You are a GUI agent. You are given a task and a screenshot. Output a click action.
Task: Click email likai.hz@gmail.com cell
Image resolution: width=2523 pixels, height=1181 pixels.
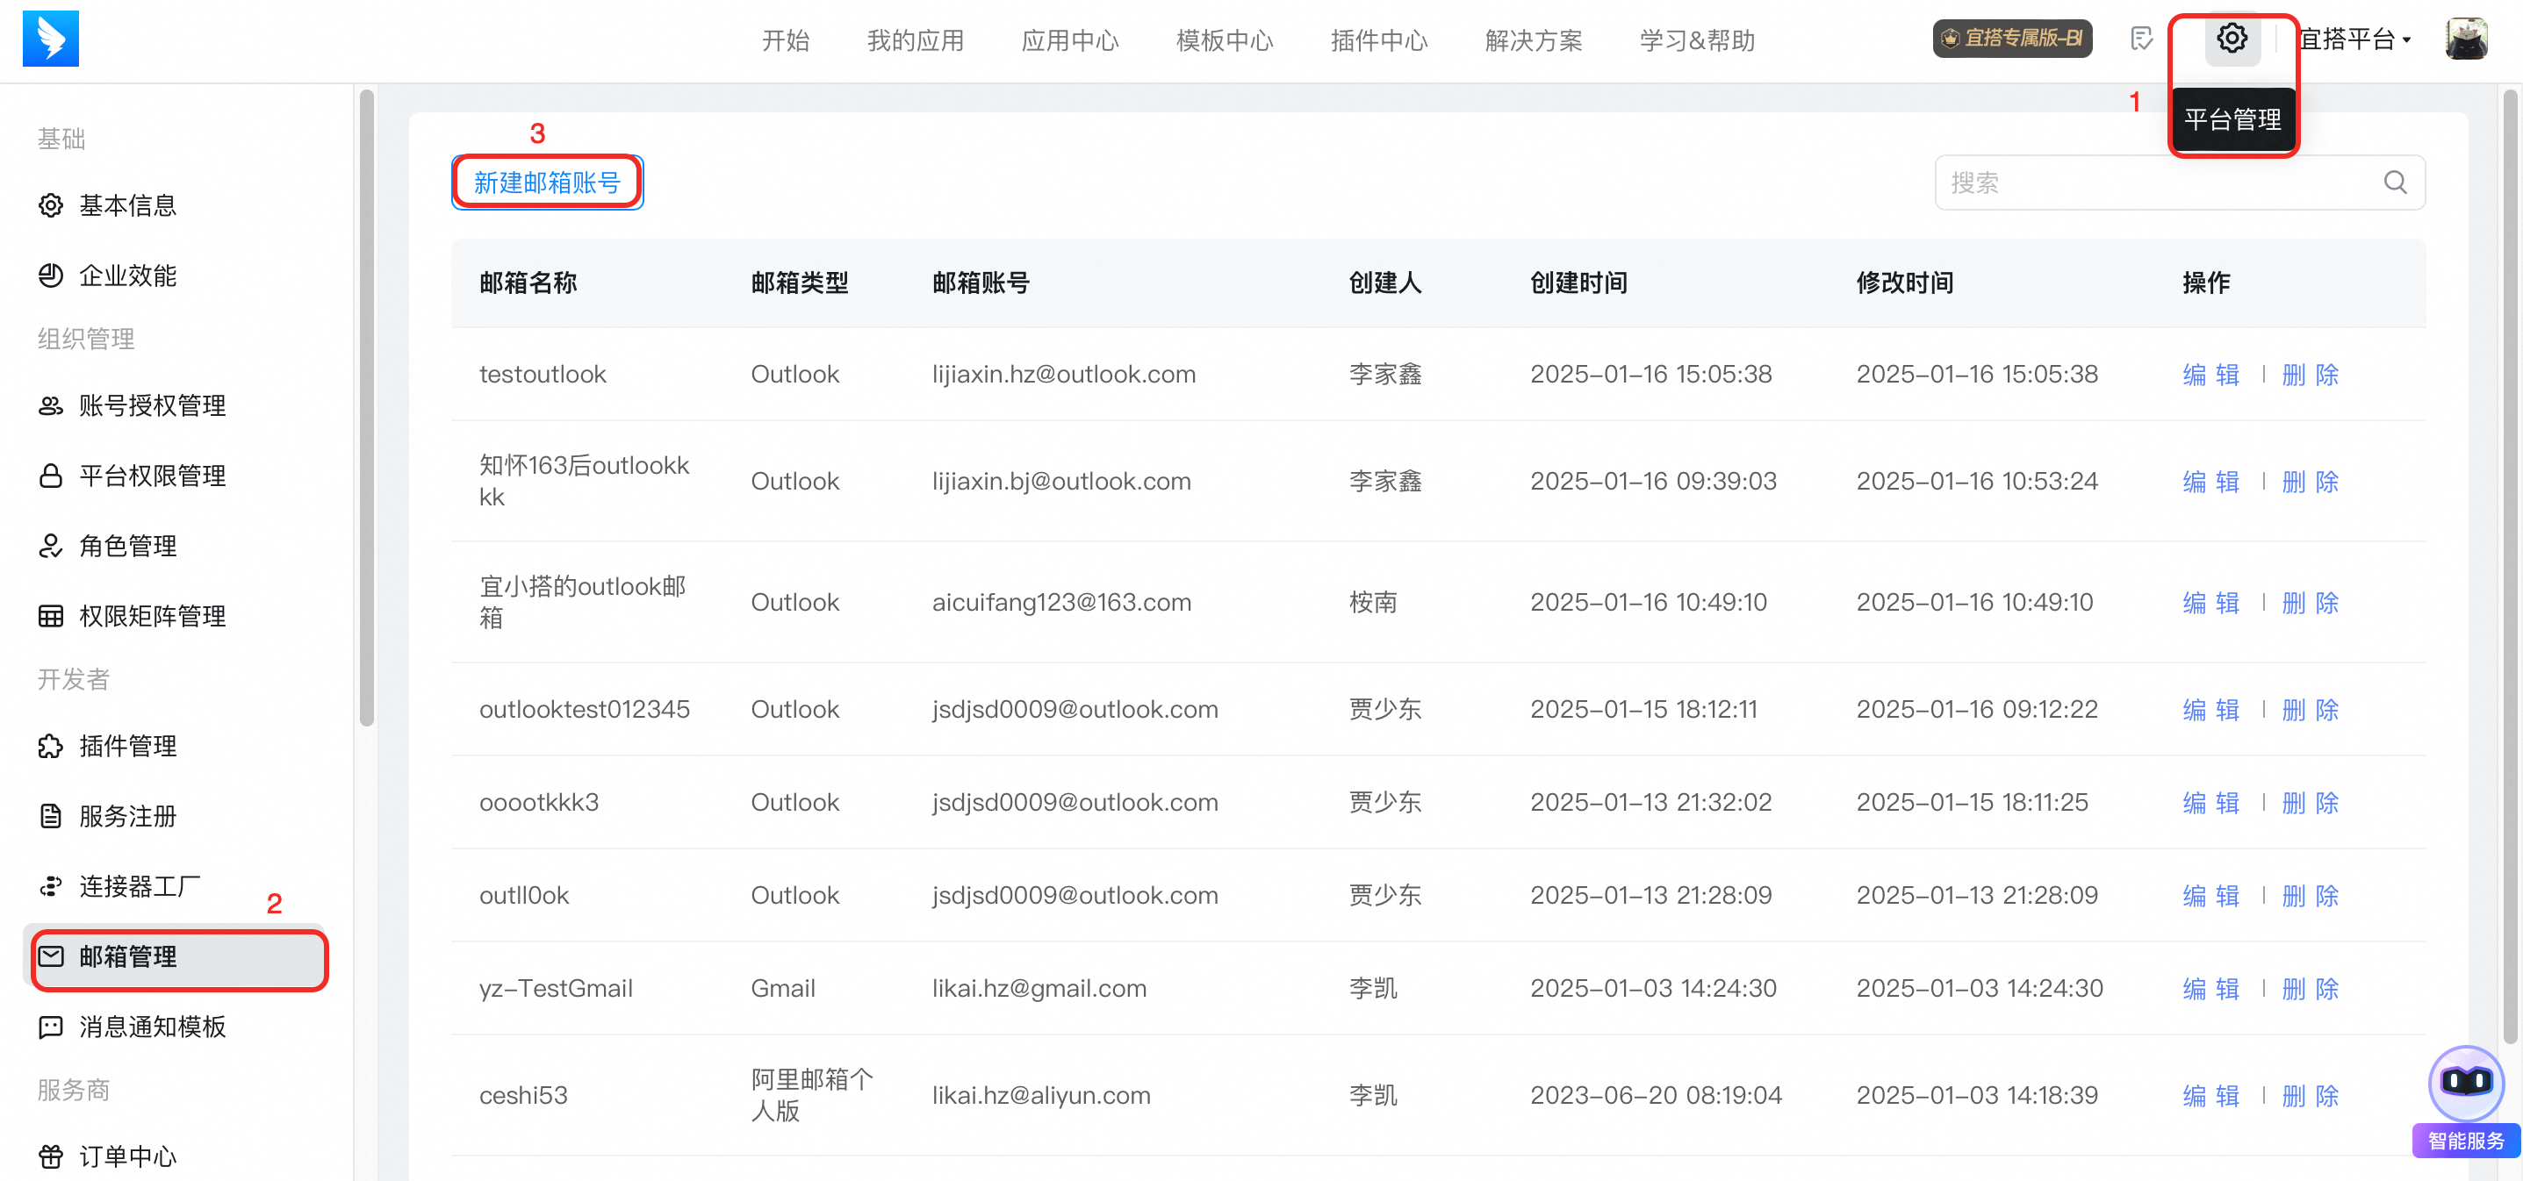tap(1039, 989)
